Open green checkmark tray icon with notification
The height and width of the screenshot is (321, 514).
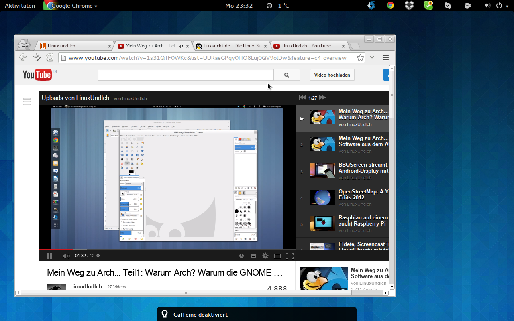click(x=428, y=5)
